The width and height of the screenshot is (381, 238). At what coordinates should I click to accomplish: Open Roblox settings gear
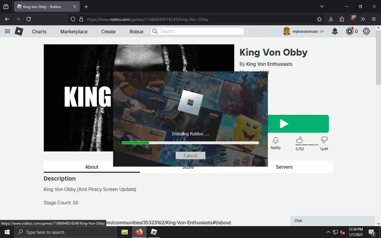pyautogui.click(x=366, y=31)
